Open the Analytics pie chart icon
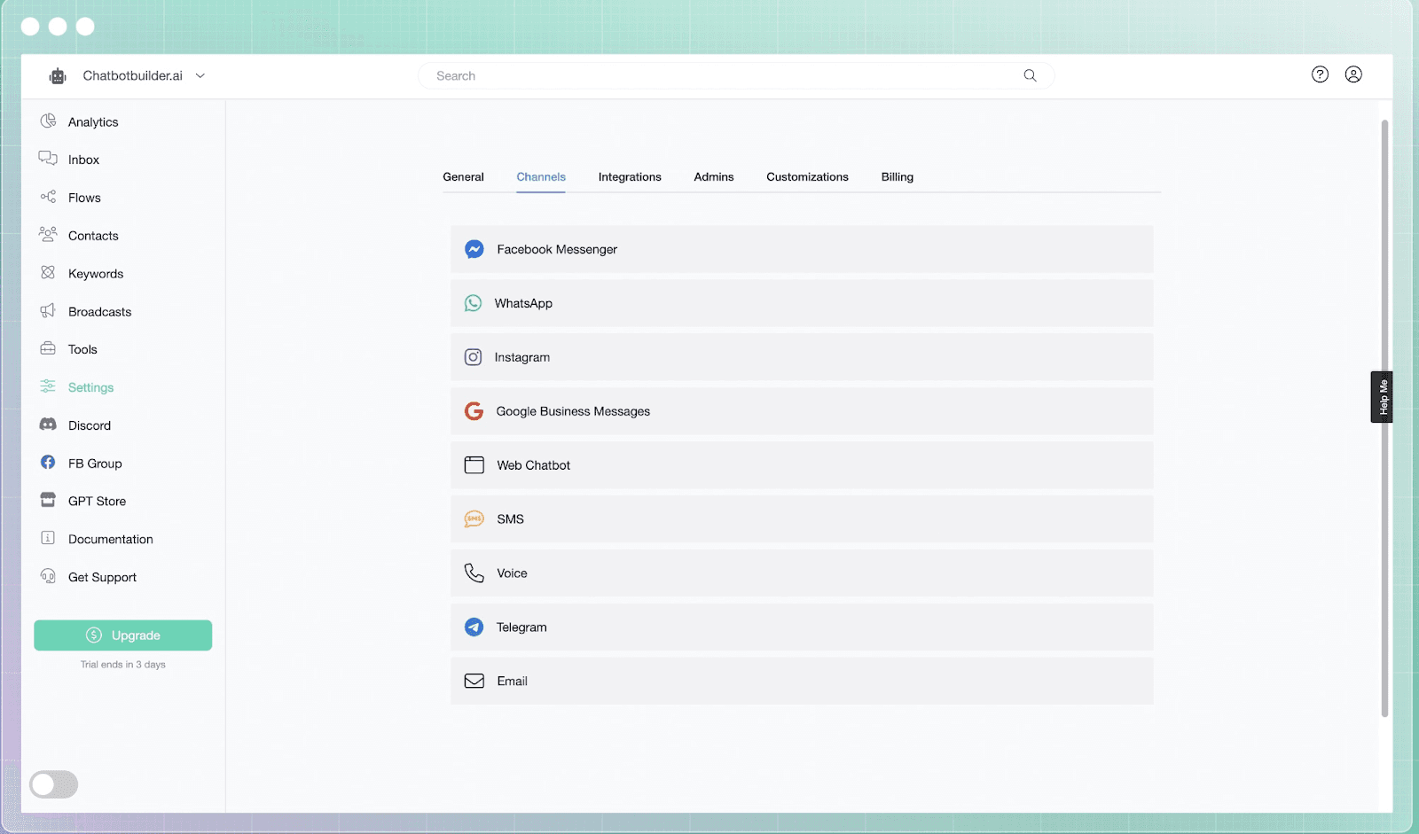 coord(48,121)
